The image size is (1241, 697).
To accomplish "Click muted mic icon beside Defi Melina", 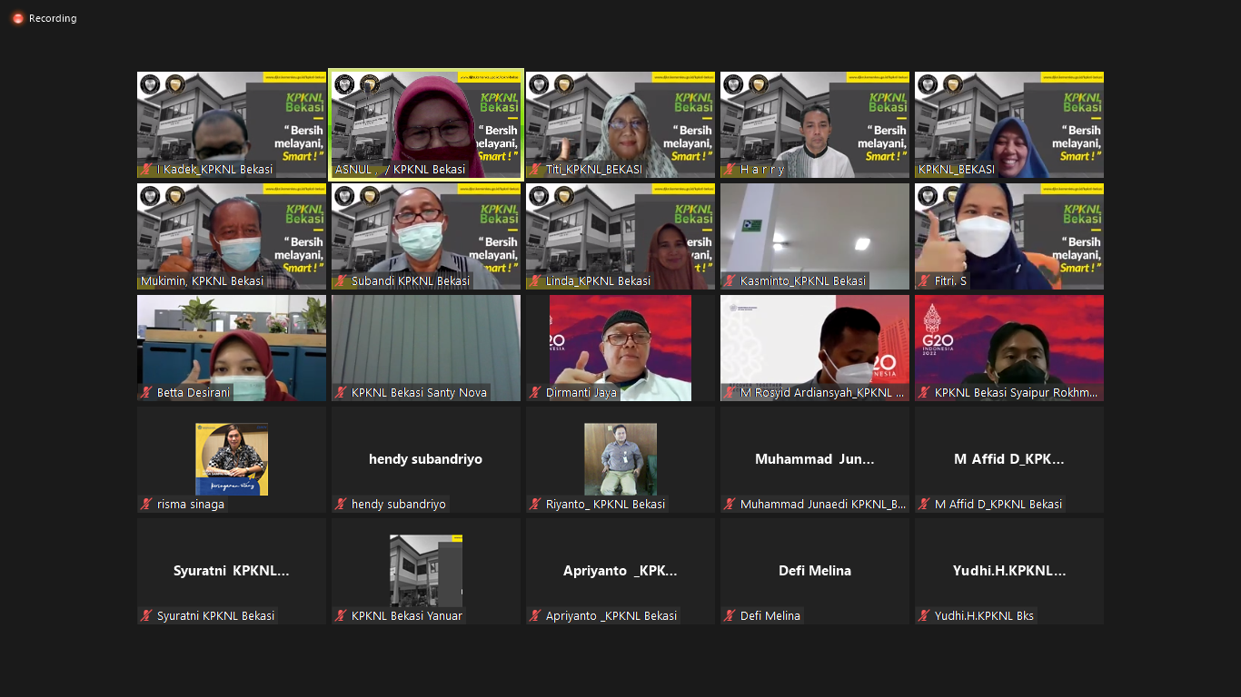I will [x=730, y=616].
